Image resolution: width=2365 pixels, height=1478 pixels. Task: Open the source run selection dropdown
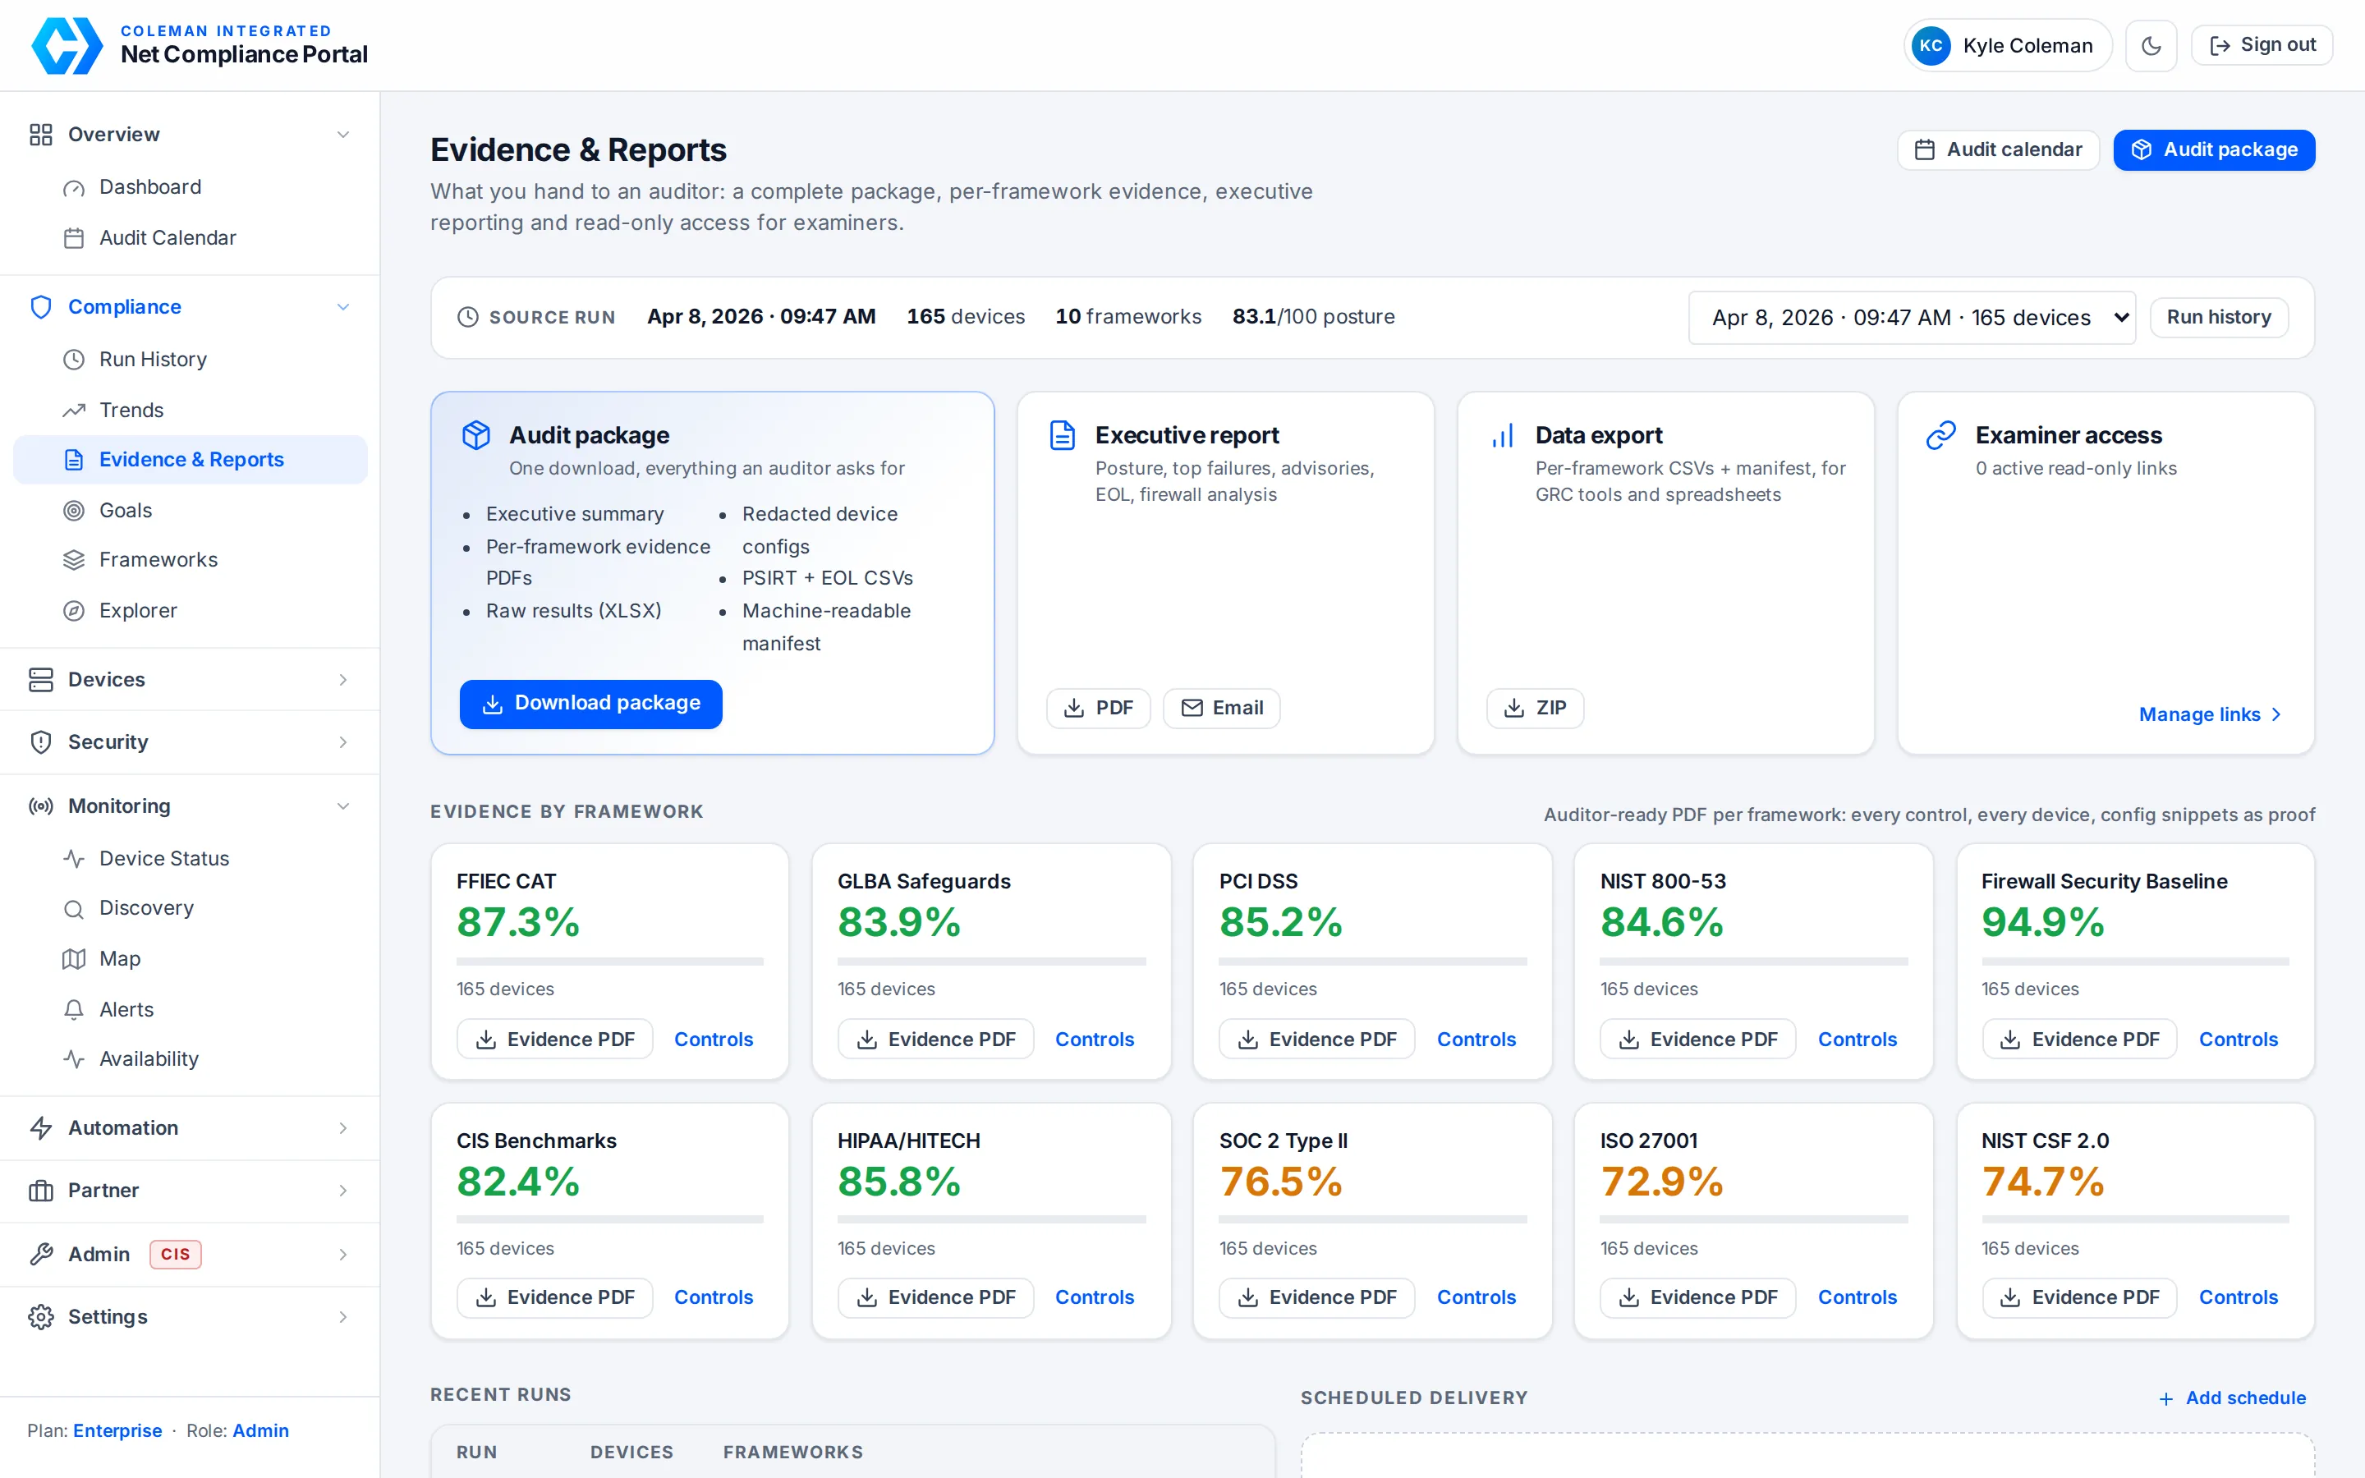[1912, 318]
